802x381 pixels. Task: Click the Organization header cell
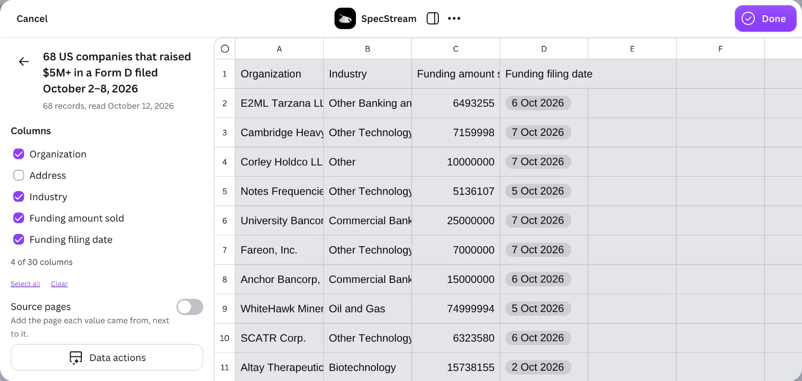pyautogui.click(x=279, y=74)
